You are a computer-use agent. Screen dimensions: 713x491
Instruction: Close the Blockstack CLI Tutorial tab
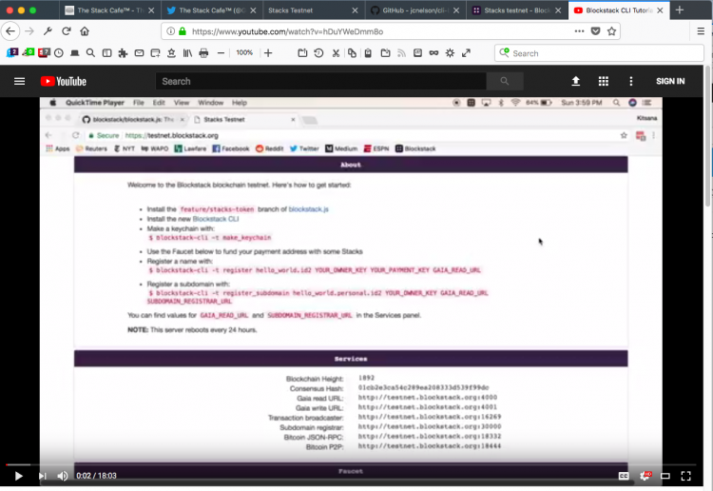click(660, 10)
